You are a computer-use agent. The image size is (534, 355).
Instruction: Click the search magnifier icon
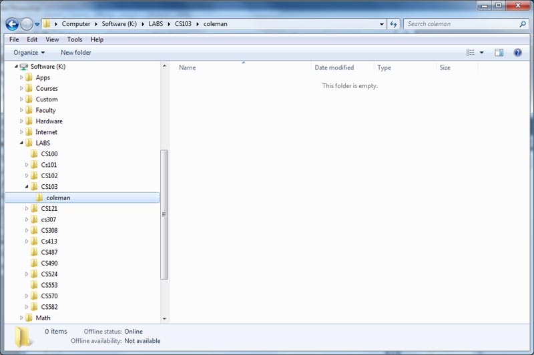[x=523, y=24]
